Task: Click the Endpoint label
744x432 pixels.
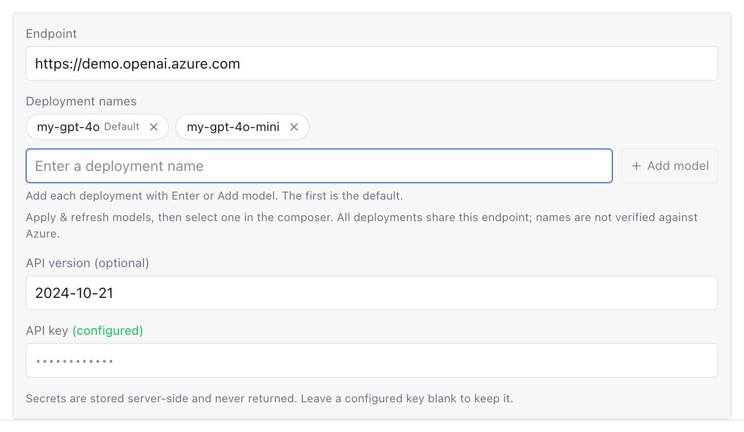Action: [51, 34]
